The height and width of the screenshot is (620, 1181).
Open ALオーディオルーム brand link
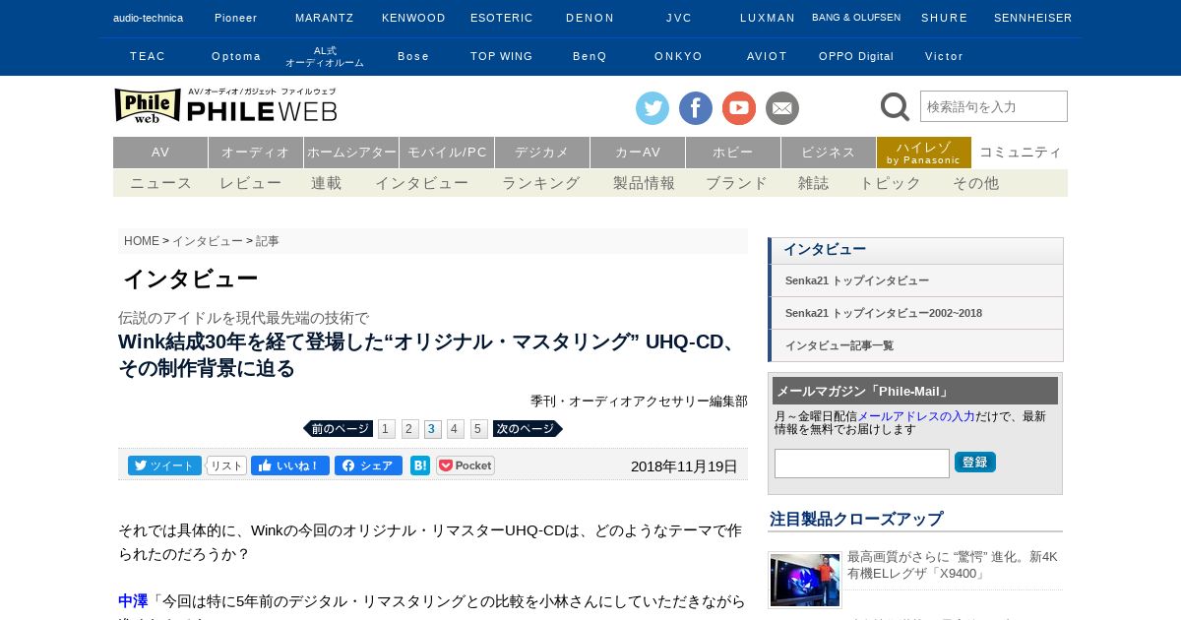tap(325, 56)
